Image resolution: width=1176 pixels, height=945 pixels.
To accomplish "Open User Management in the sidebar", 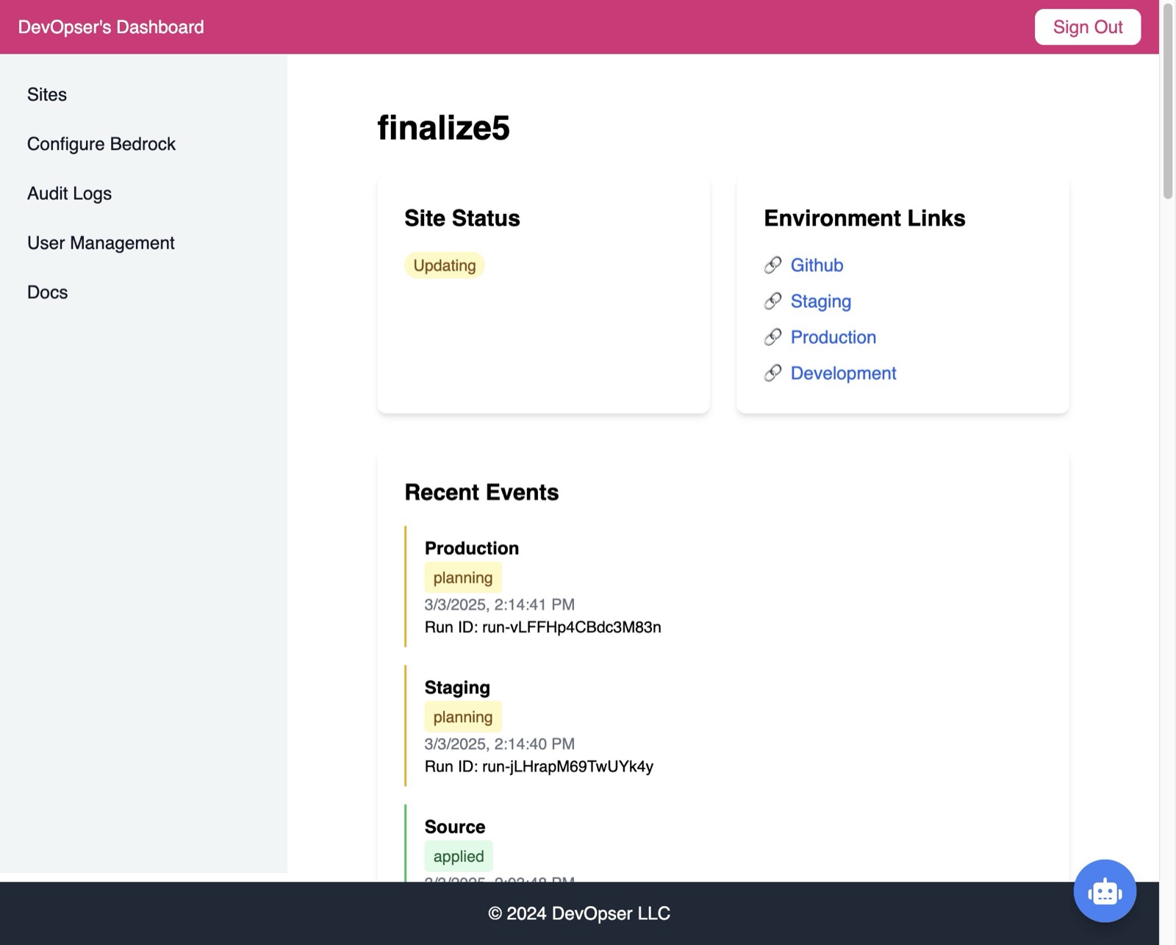I will coord(101,243).
